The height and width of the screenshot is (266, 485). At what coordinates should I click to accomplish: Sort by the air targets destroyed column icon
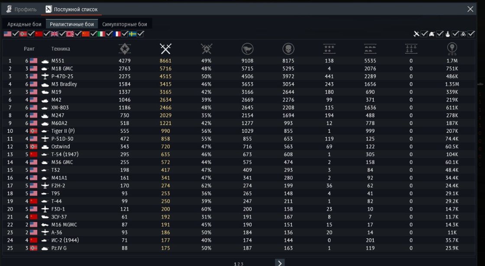[329, 48]
